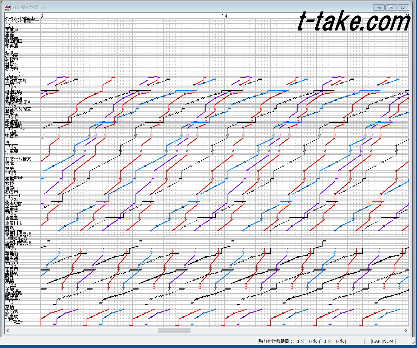Image resolution: width=417 pixels, height=348 pixels.
Task: Select the 橋本 station label
Action: pos(10,164)
